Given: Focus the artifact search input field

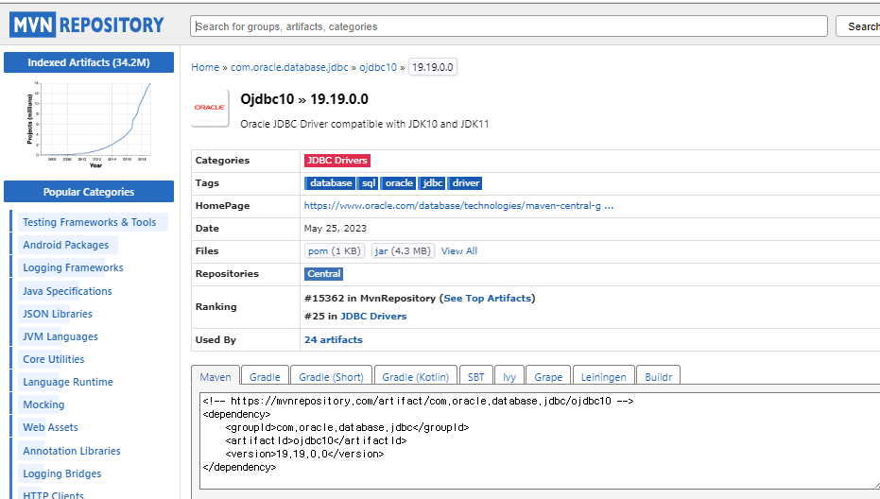Looking at the screenshot, I should click(509, 26).
